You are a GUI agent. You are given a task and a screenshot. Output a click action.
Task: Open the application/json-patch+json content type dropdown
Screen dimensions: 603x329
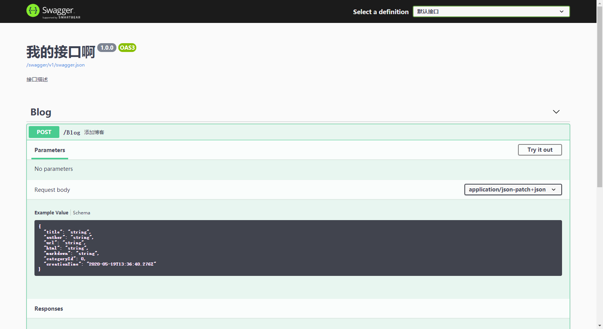click(x=513, y=190)
